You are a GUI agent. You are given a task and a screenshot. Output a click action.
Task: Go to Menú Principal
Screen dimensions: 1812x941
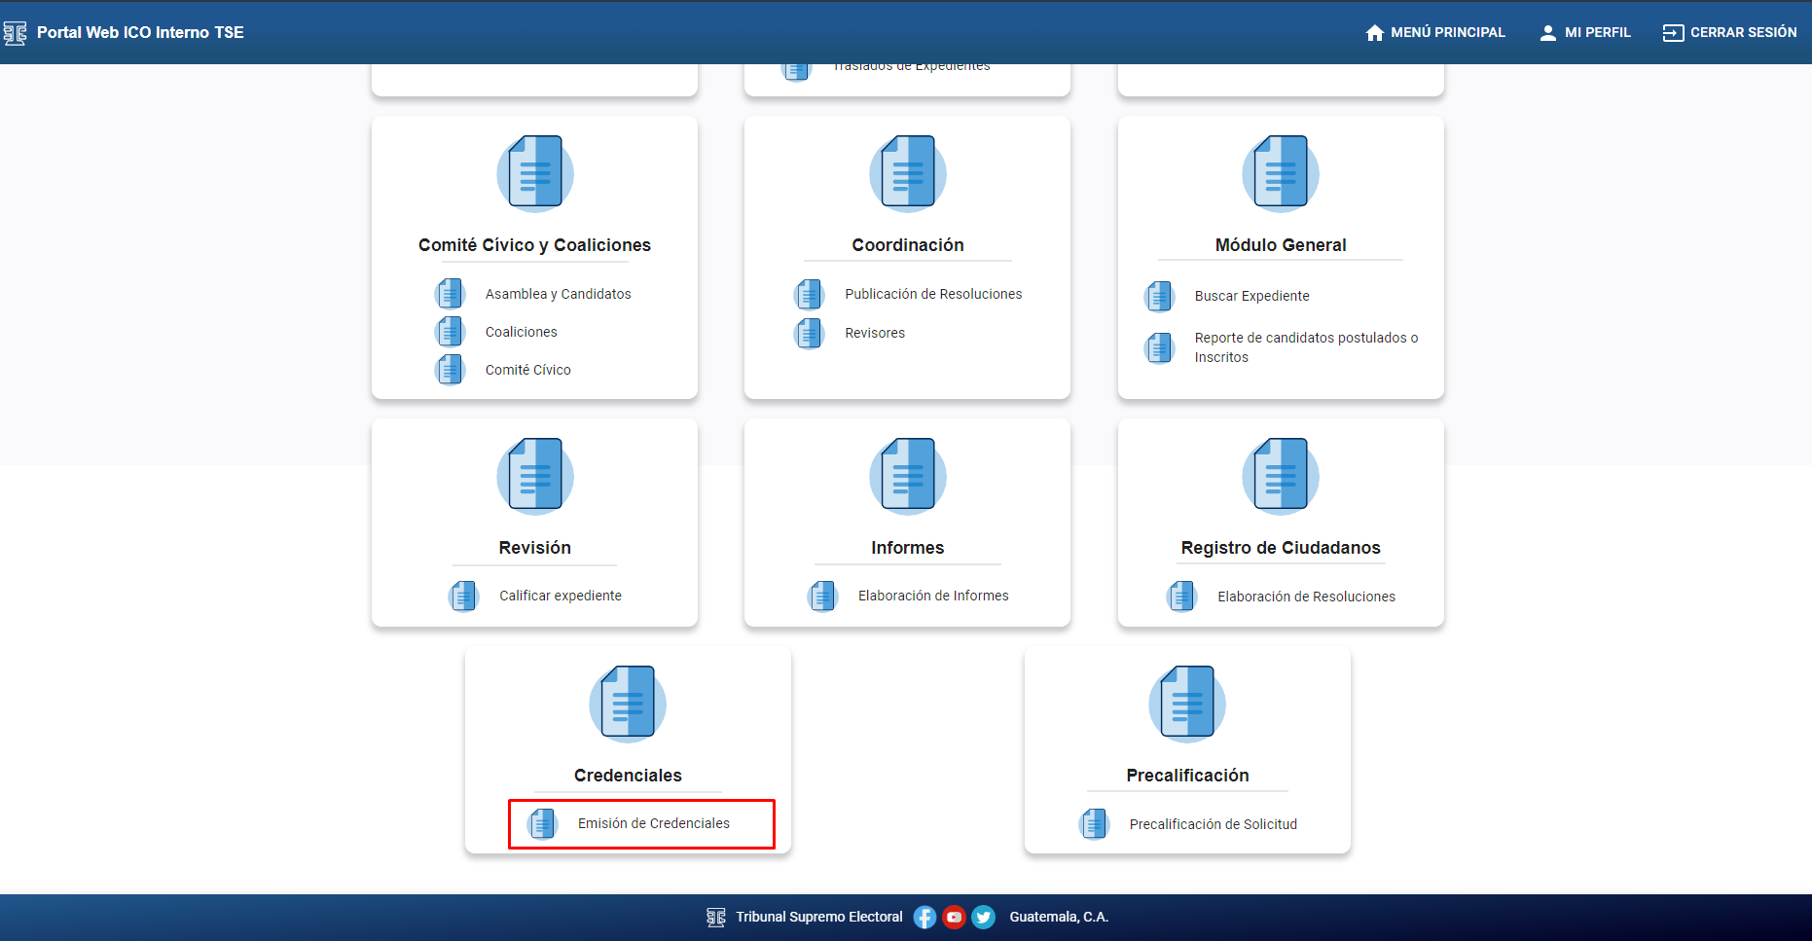pos(1435,32)
